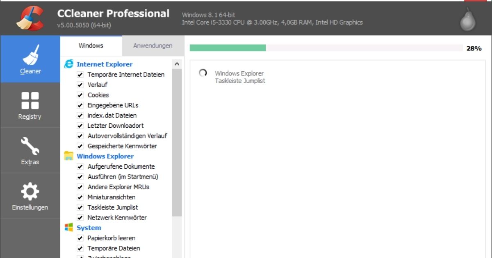Click the green cleaning progress bar
Viewport: 492px width, 258px height.
tap(228, 48)
